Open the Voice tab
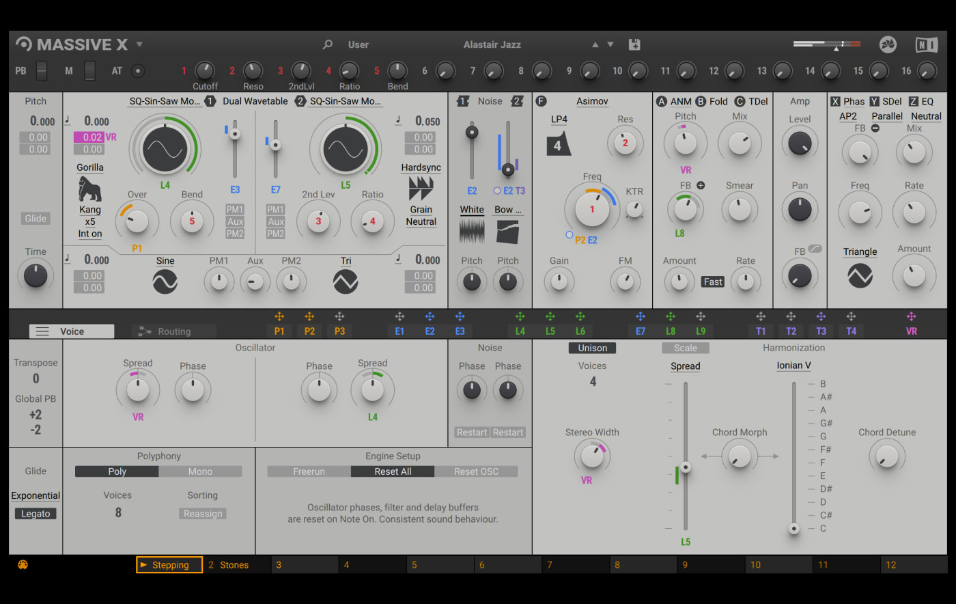Image resolution: width=956 pixels, height=604 pixels. pos(72,331)
